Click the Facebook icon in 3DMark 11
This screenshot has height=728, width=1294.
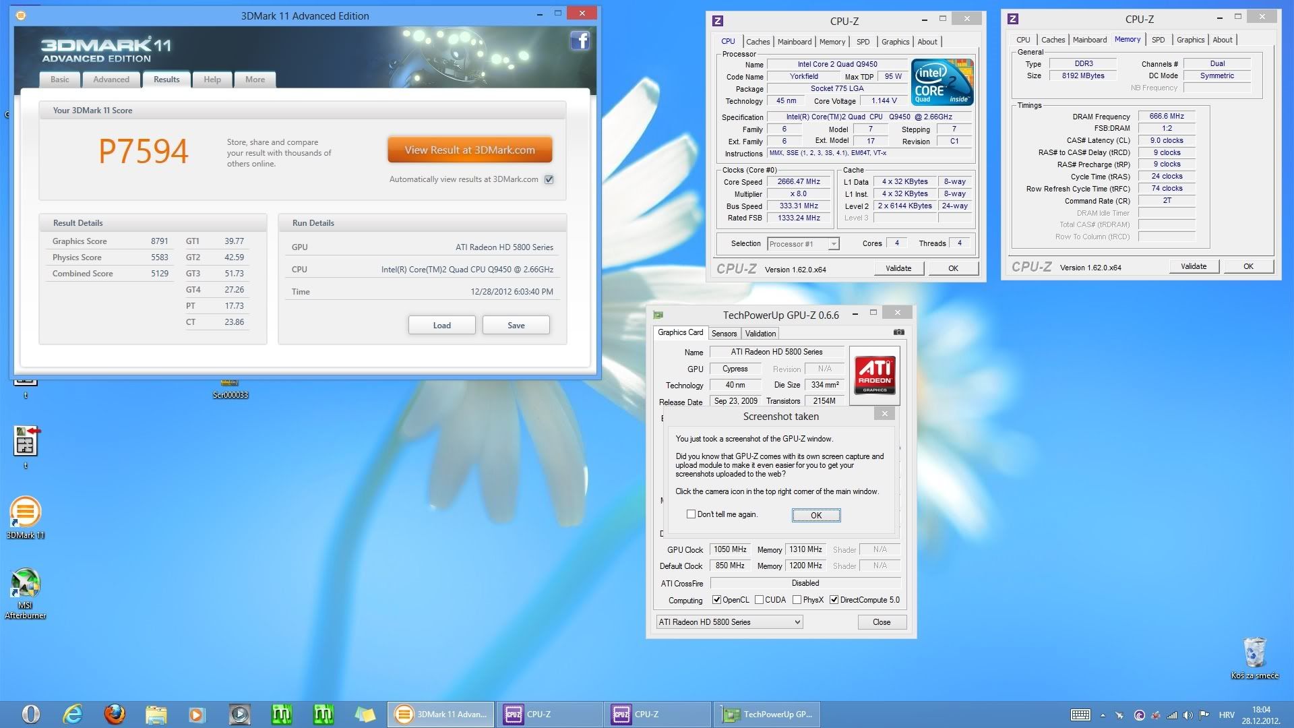click(580, 41)
